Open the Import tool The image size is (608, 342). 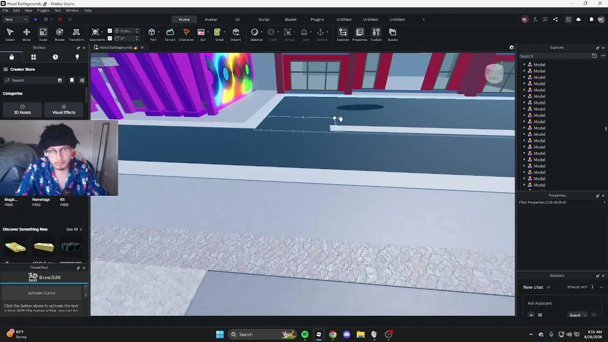point(236,34)
